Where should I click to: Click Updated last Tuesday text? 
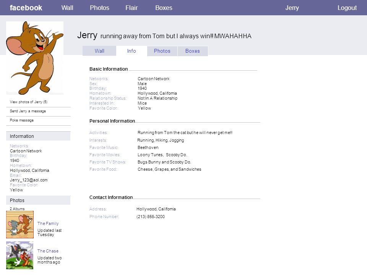click(x=49, y=233)
